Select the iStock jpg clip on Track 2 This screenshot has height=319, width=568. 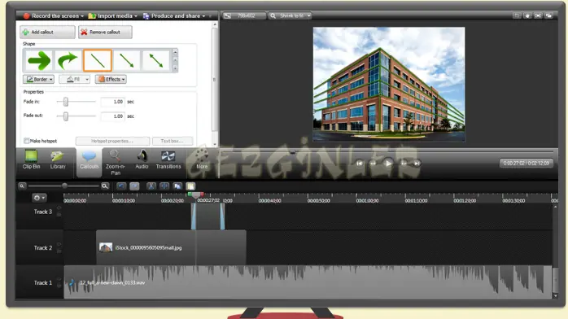click(x=171, y=247)
